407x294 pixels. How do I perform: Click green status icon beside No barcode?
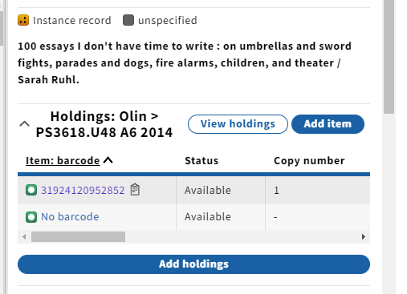tap(31, 217)
